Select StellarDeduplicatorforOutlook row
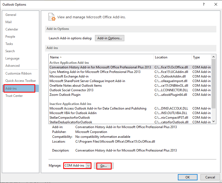The image size is (222, 183). 130,122
